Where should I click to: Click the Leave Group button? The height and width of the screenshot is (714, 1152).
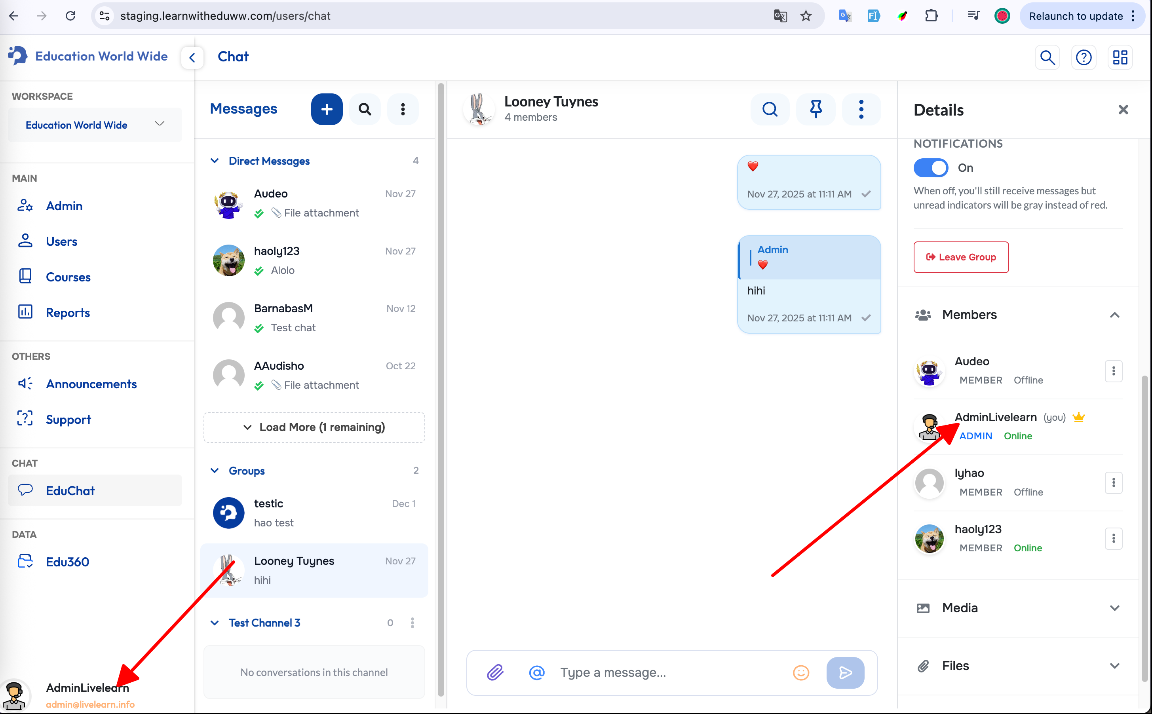pos(961,257)
